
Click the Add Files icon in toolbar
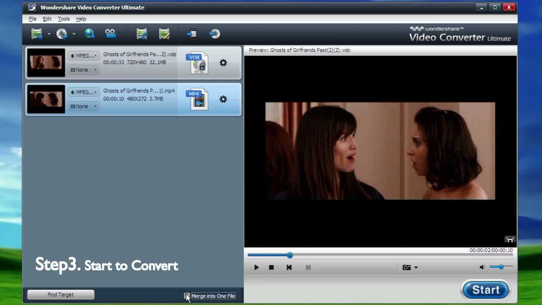point(37,33)
